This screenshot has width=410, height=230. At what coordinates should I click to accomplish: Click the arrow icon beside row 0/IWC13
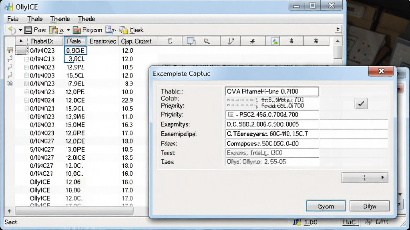10,58
